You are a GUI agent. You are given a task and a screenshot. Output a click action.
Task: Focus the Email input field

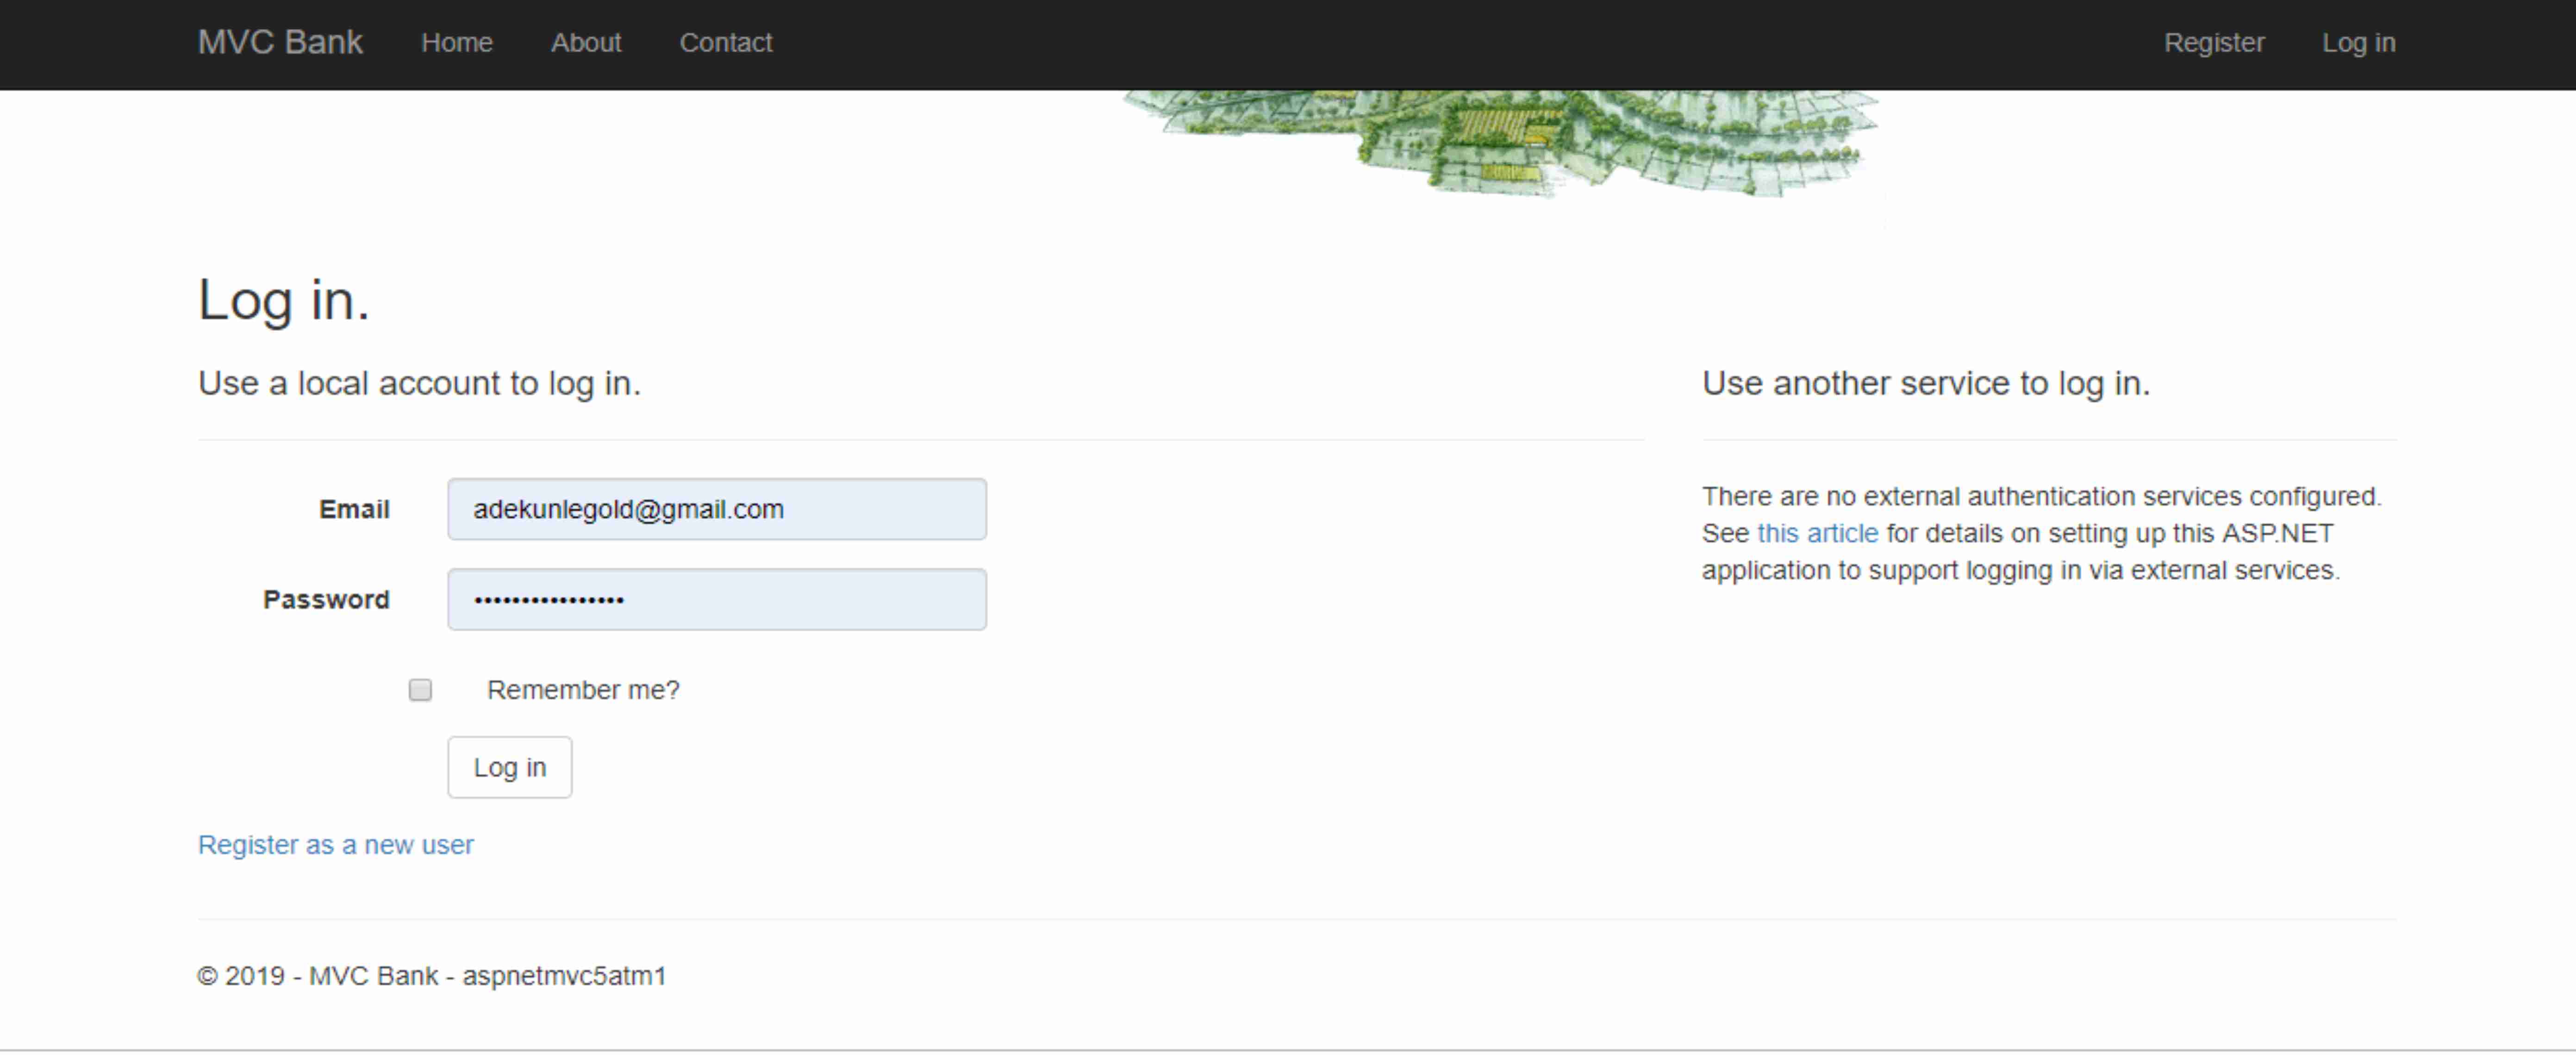[717, 509]
